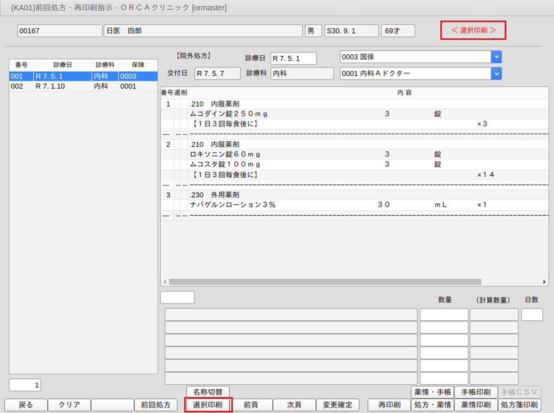
Task: Click the 日数 input field
Action: [532, 315]
